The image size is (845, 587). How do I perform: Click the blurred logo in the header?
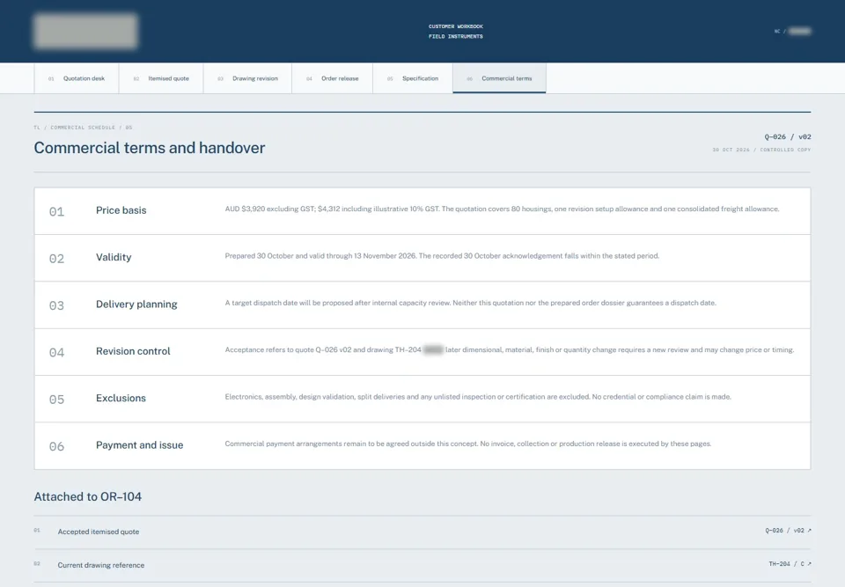pos(85,32)
